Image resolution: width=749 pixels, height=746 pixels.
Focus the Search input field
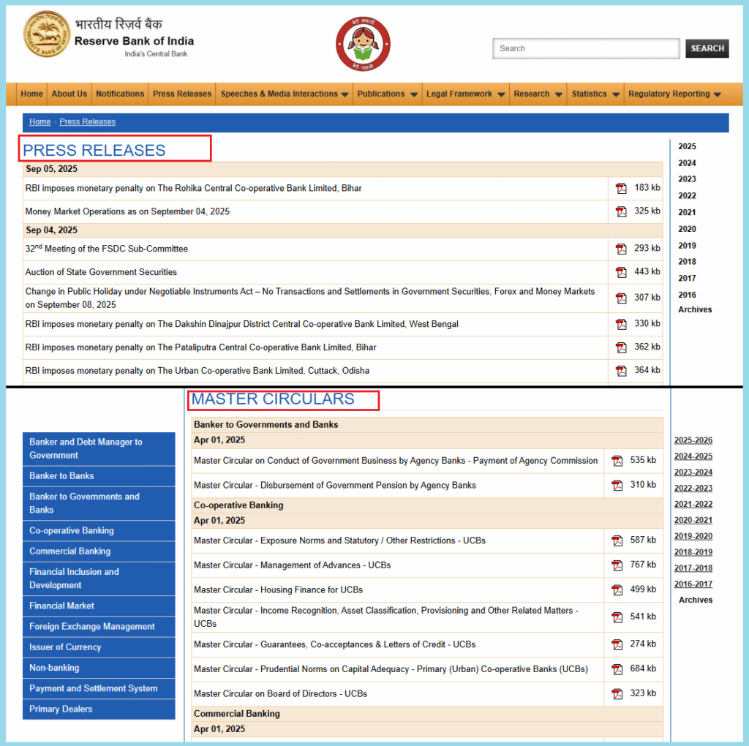click(x=586, y=49)
